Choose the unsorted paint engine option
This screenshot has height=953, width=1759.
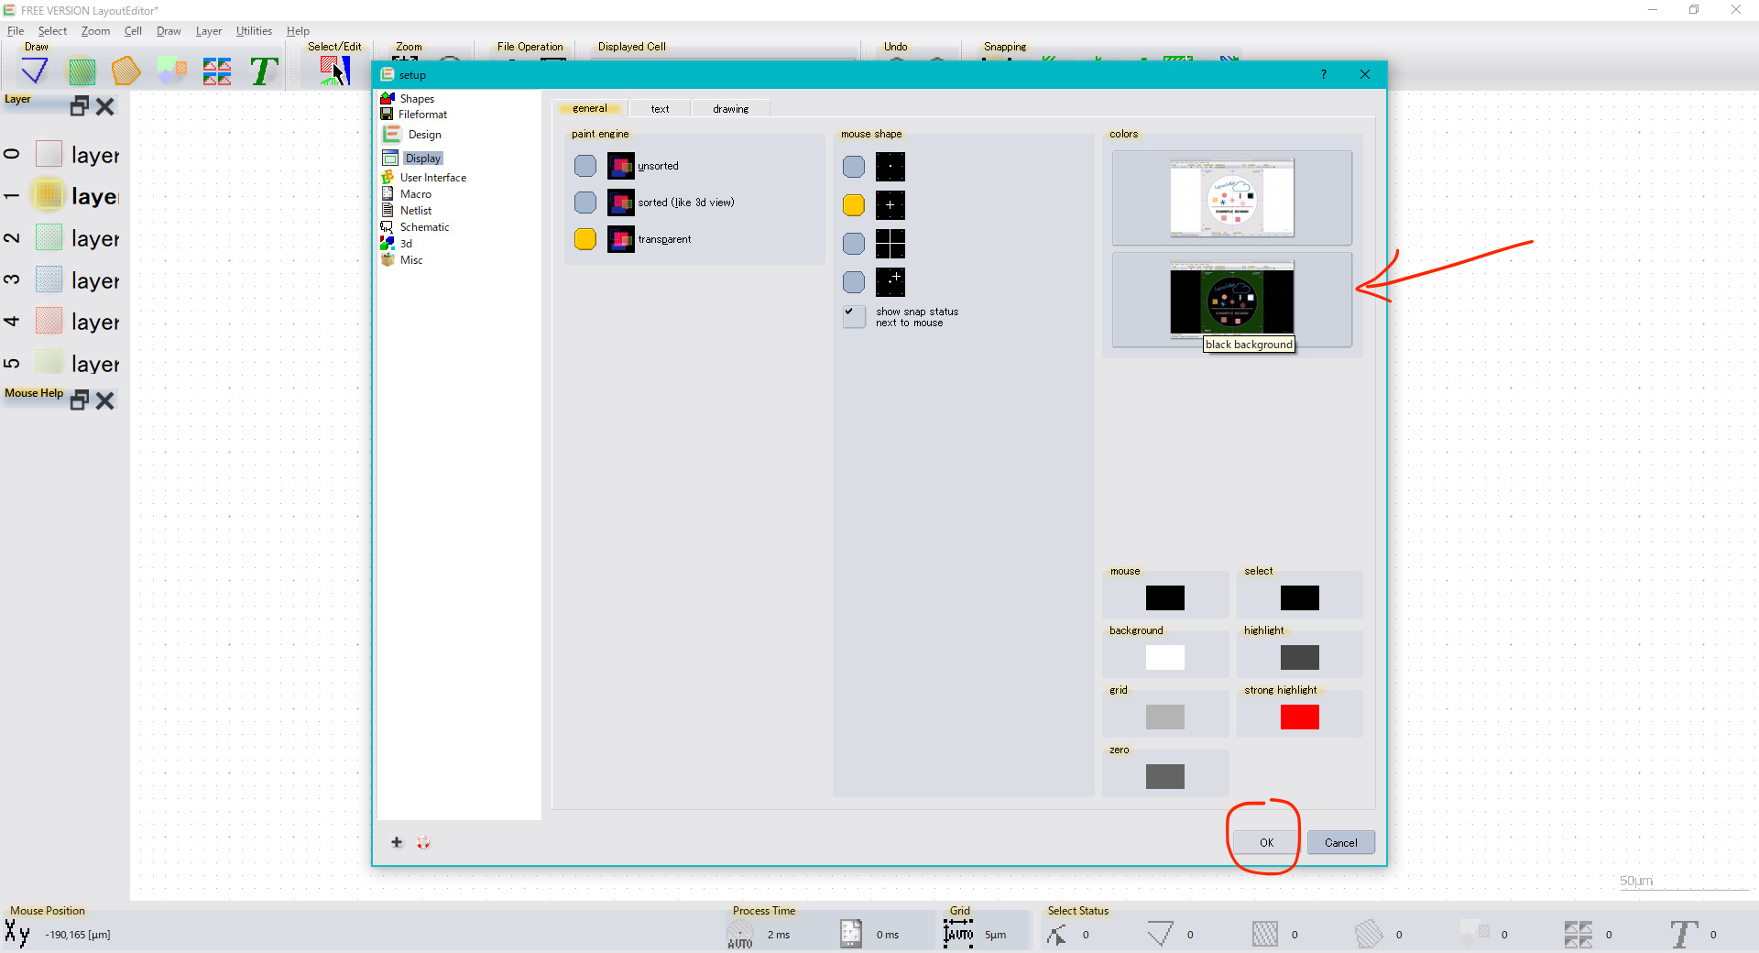585,166
